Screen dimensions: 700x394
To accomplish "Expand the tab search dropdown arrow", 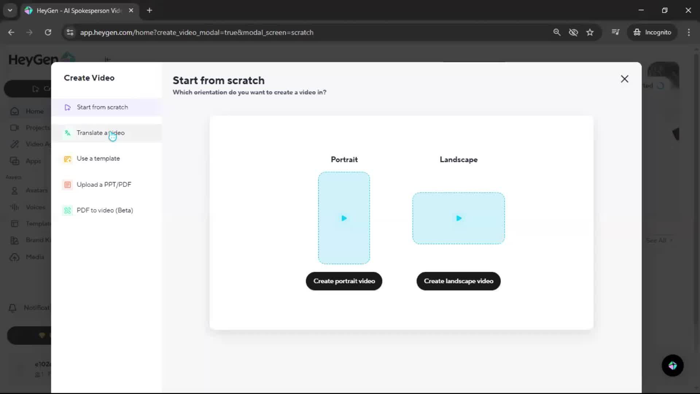I will [10, 10].
